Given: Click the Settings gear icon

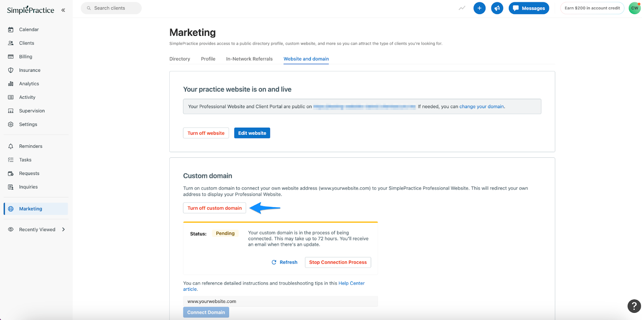Looking at the screenshot, I should tap(11, 124).
